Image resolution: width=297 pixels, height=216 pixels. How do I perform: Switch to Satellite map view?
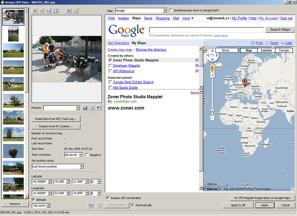(x=266, y=50)
